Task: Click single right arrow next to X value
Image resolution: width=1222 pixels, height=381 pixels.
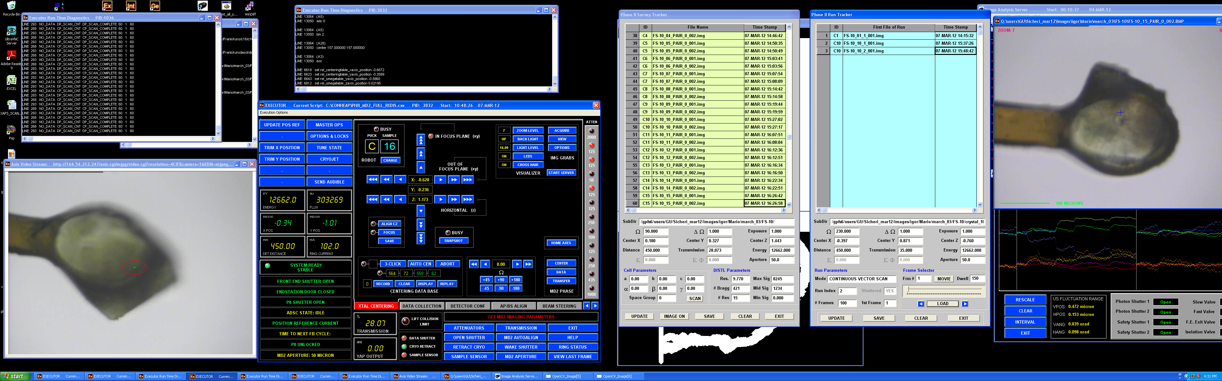Action: [440, 180]
